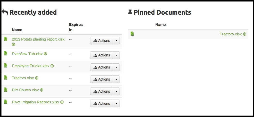This screenshot has height=117, width=254.
Task: Click download icon beside Employee Trucks.xlsx
Action: pyautogui.click(x=52, y=66)
